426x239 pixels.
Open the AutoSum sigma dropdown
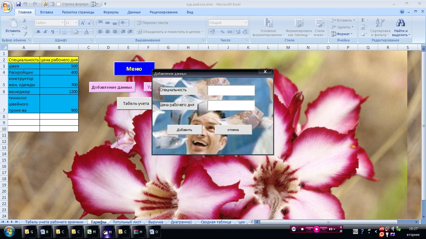point(367,20)
